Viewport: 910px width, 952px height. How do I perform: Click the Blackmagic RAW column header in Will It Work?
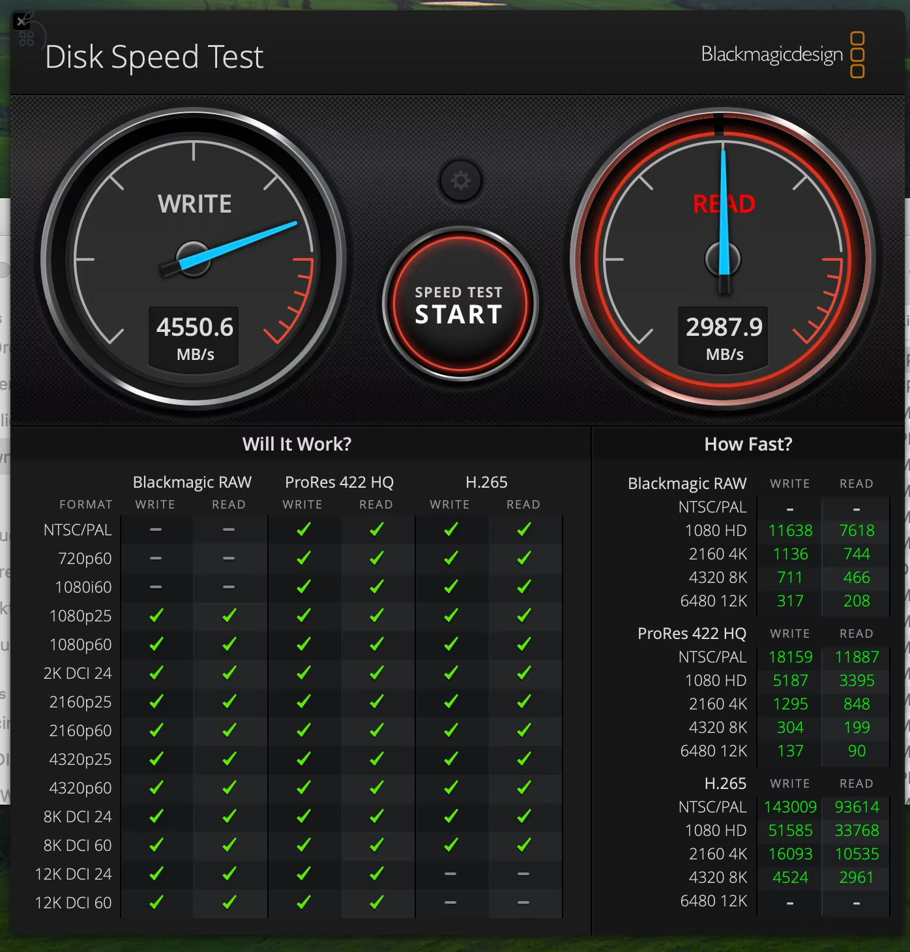pyautogui.click(x=192, y=483)
